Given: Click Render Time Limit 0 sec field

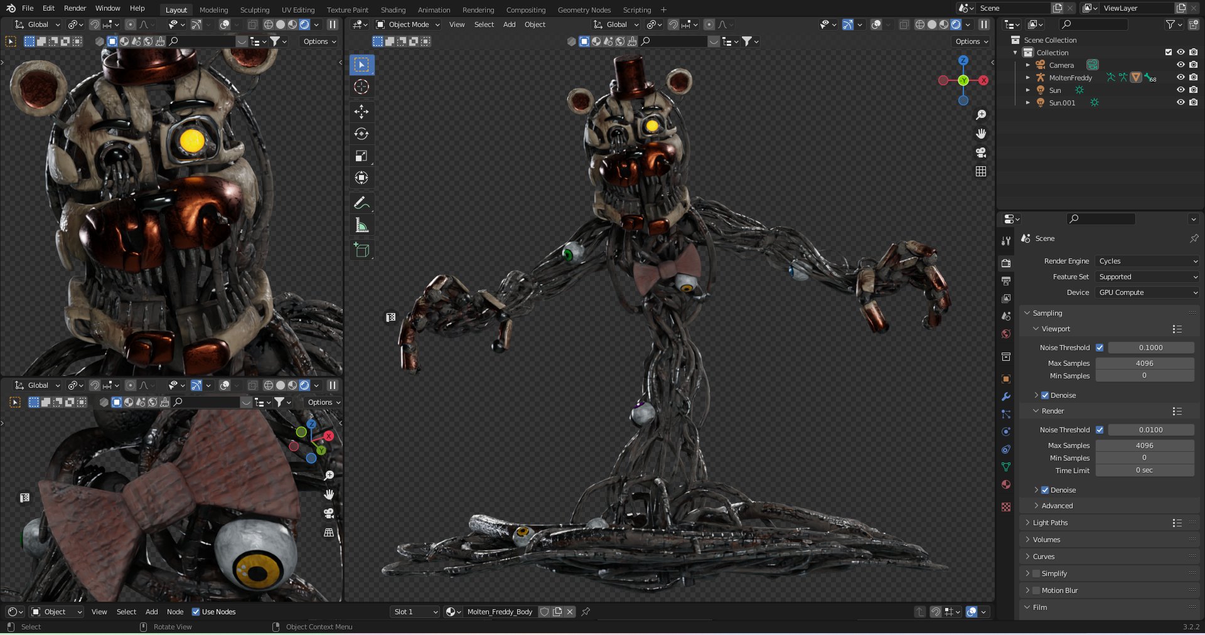Looking at the screenshot, I should tap(1144, 470).
